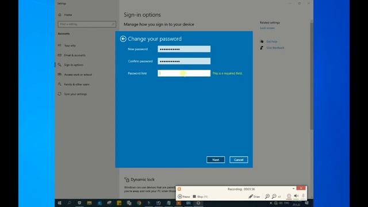This screenshot has height=207, width=368.
Task: Open the Give feedback link
Action: (275, 48)
